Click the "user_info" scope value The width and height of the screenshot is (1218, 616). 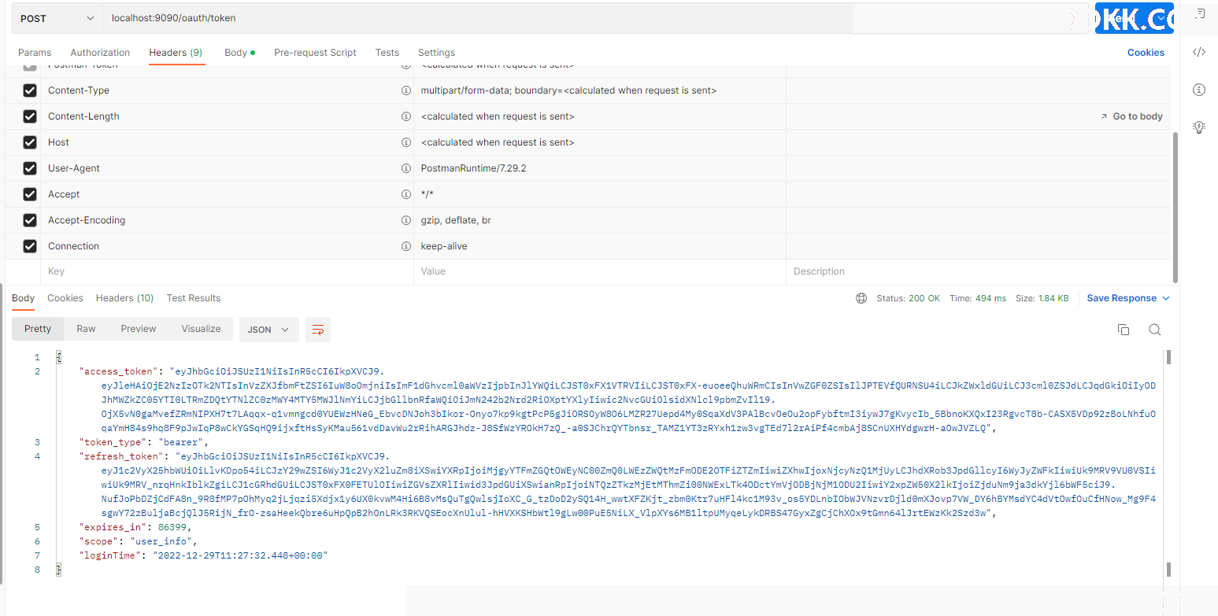tap(162, 541)
